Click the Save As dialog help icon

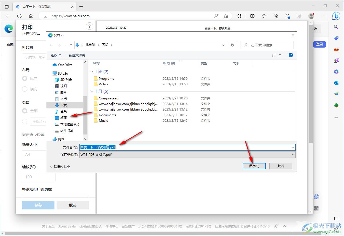click(291, 55)
